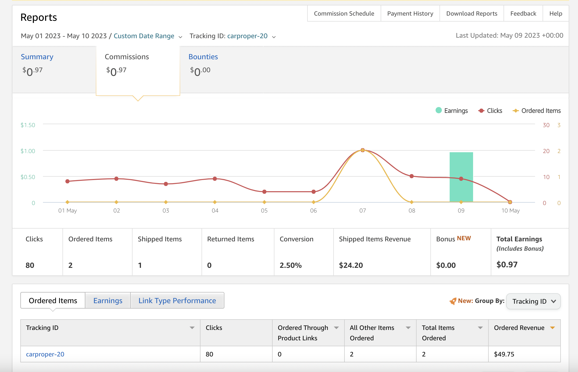
Task: Click clicks data point at 01 May
Action: coord(67,181)
